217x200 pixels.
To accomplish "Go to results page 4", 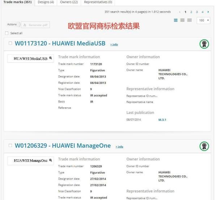I will coord(203,12).
